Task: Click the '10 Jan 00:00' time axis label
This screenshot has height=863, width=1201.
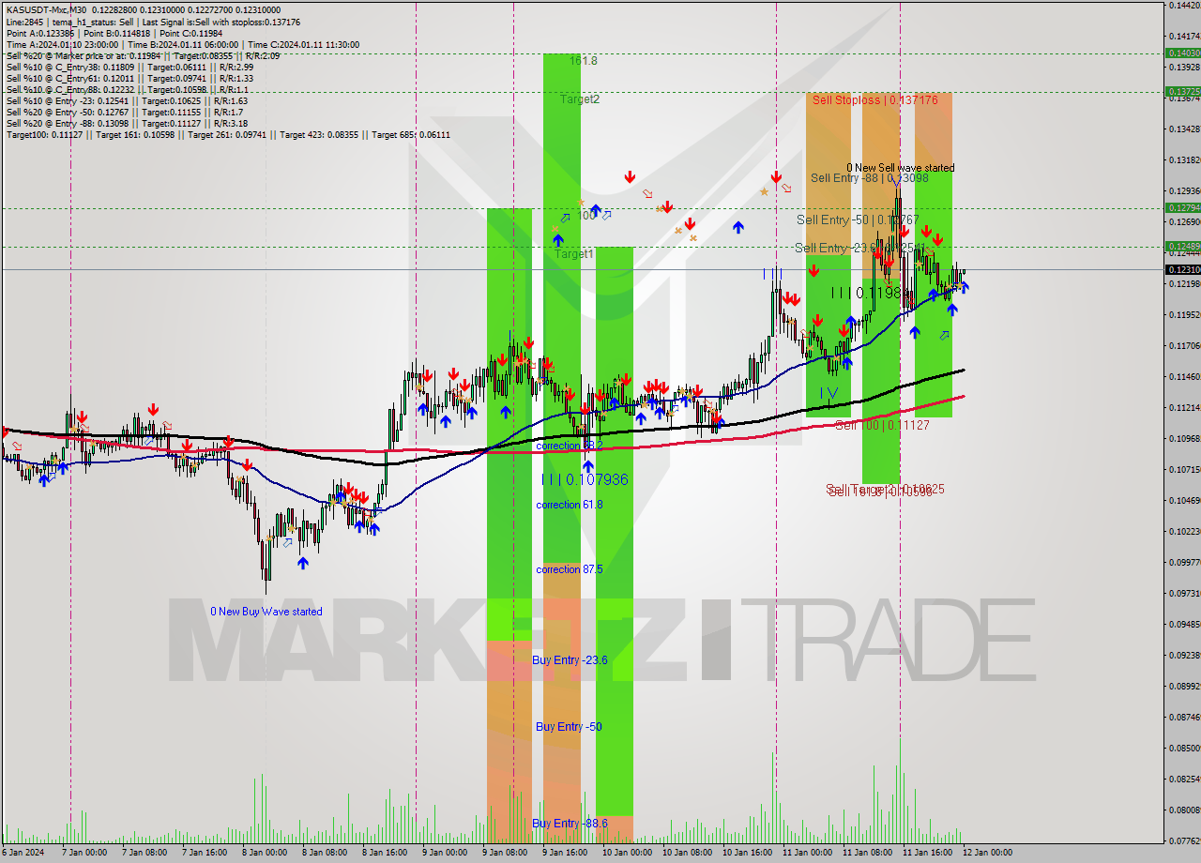Action: 627,853
